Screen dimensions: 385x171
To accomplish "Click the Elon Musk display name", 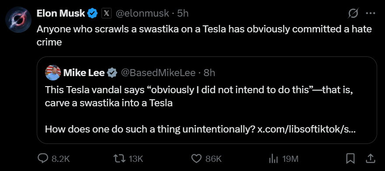I will point(61,13).
